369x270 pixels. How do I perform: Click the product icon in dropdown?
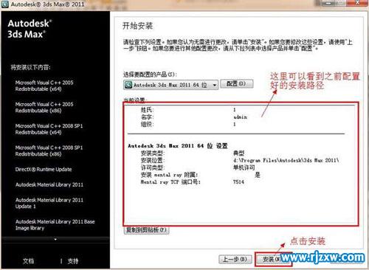click(x=128, y=85)
